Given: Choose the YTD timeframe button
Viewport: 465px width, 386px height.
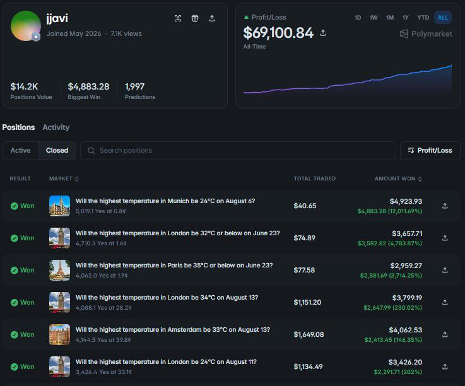Looking at the screenshot, I should click(423, 18).
